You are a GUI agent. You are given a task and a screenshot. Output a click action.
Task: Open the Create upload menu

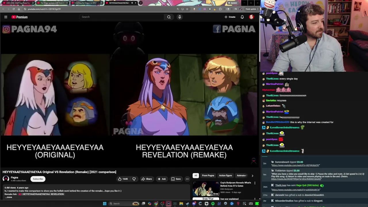[x=230, y=17]
